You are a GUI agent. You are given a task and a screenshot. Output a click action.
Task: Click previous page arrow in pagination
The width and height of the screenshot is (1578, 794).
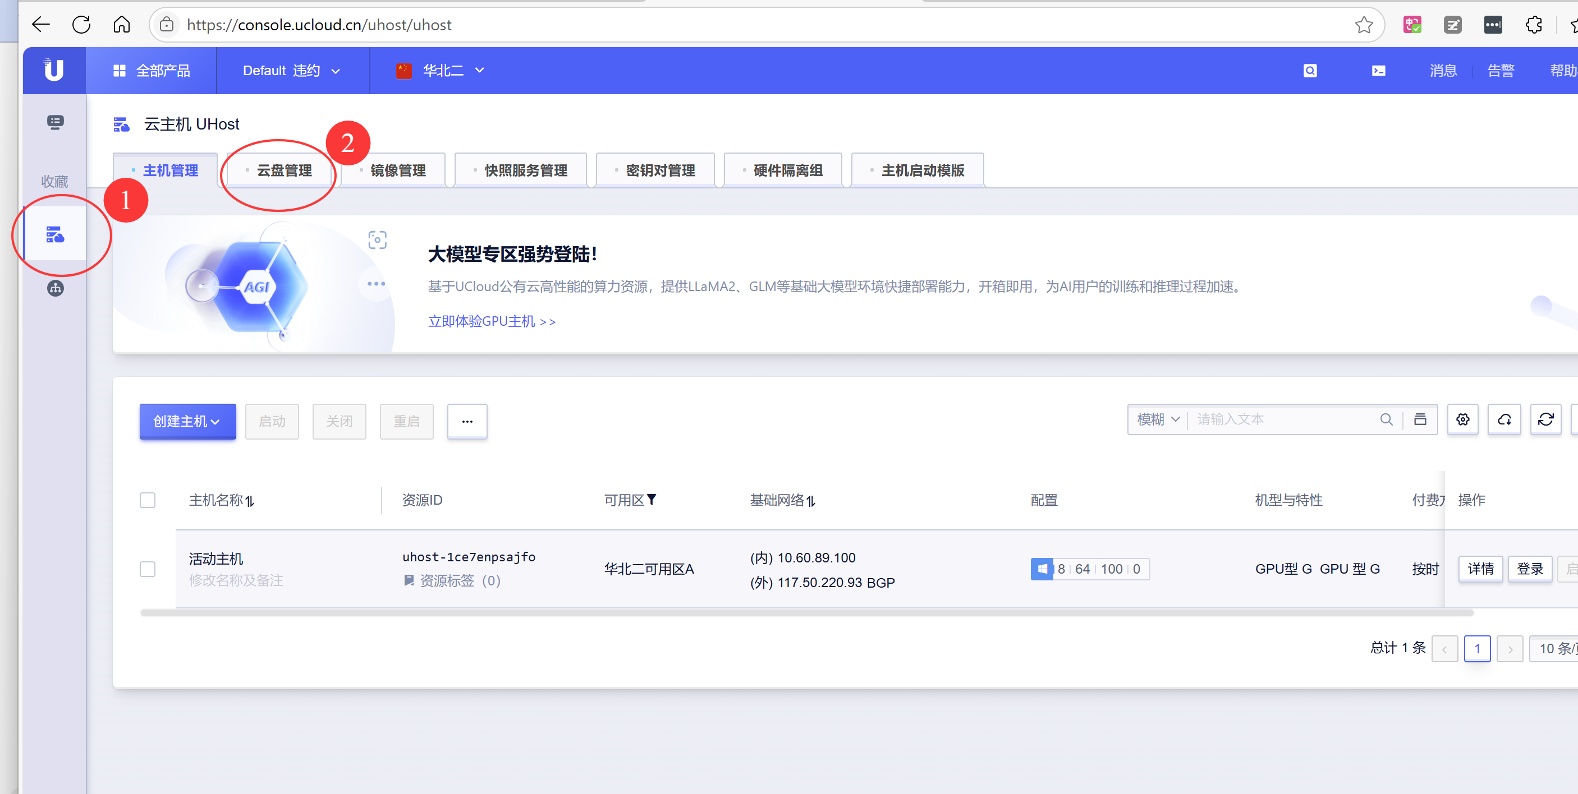tap(1444, 648)
